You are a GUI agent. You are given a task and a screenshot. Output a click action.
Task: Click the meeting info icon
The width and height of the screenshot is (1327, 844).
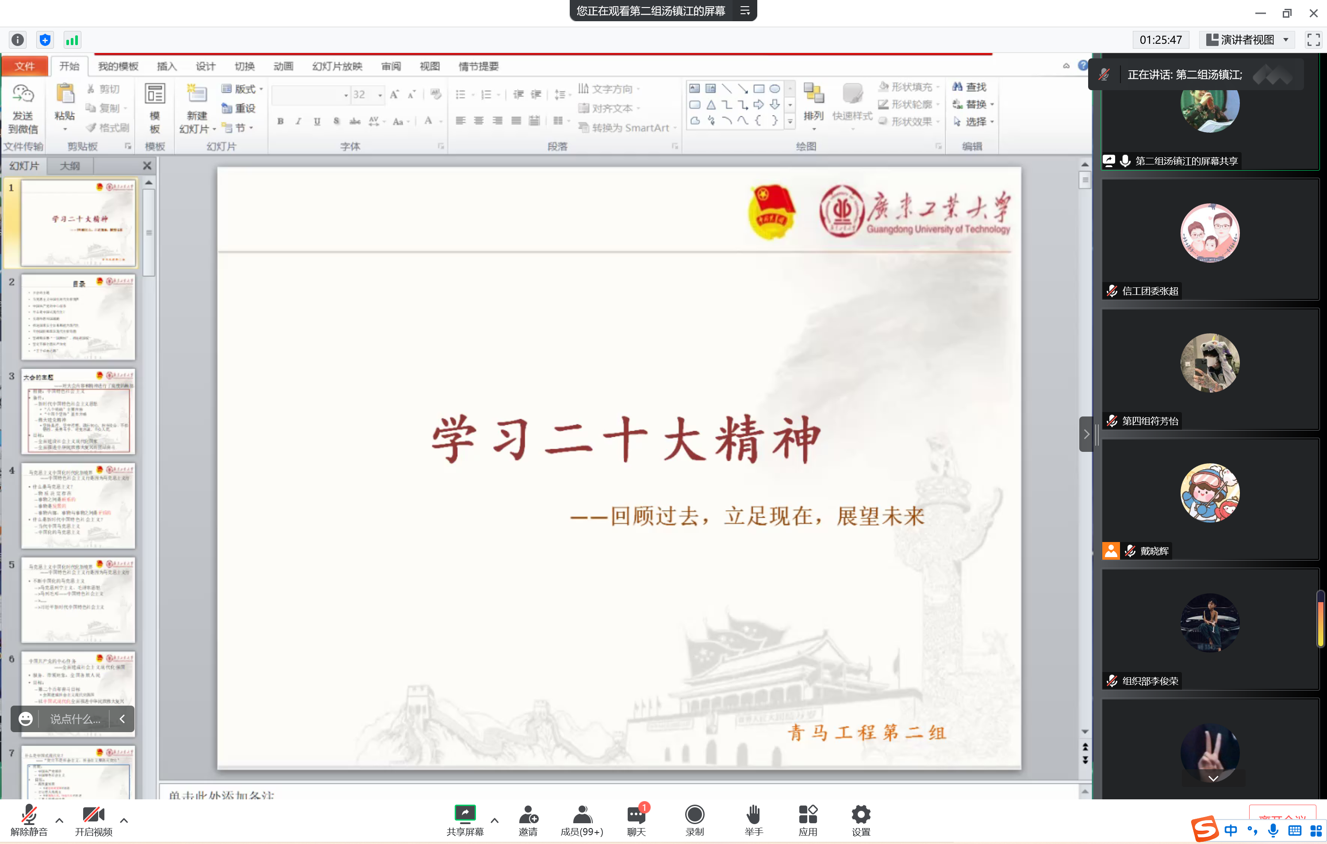[18, 40]
